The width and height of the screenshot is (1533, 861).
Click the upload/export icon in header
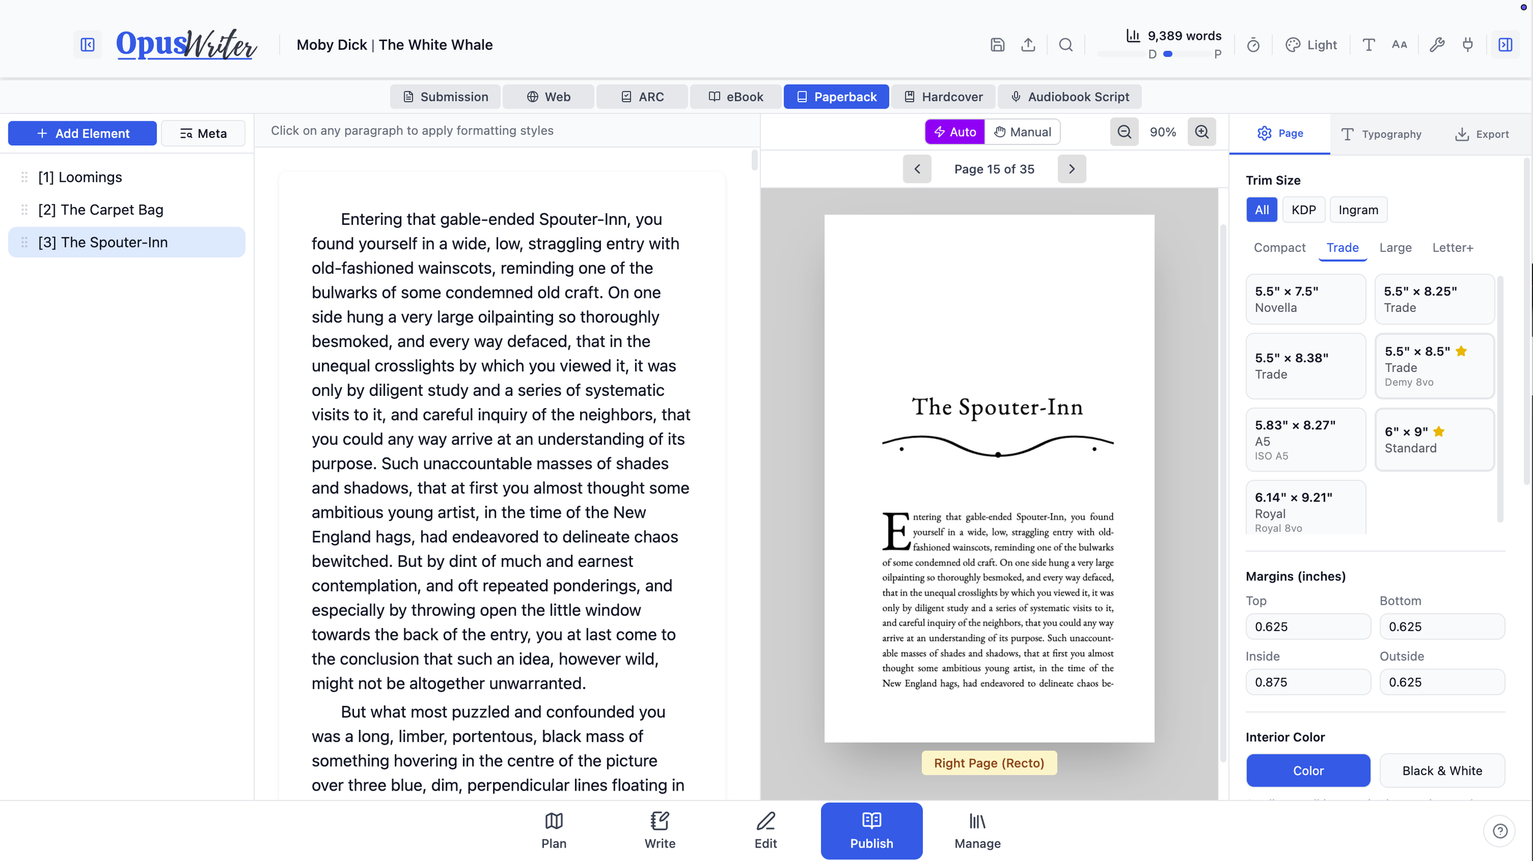pyautogui.click(x=1028, y=45)
